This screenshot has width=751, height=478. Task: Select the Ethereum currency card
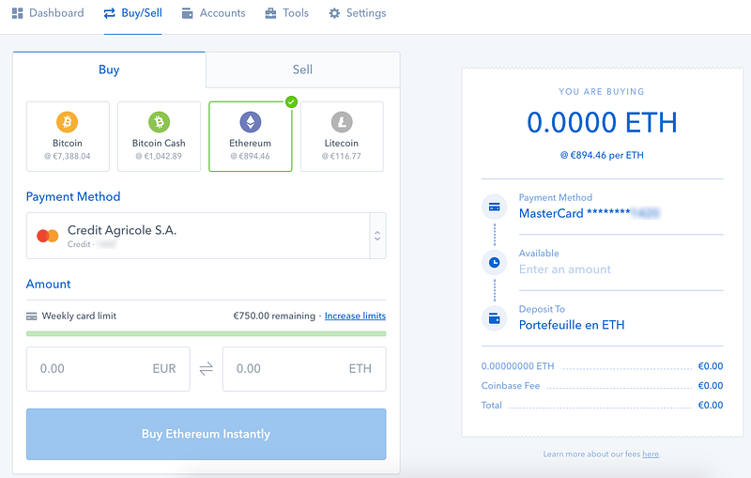251,136
